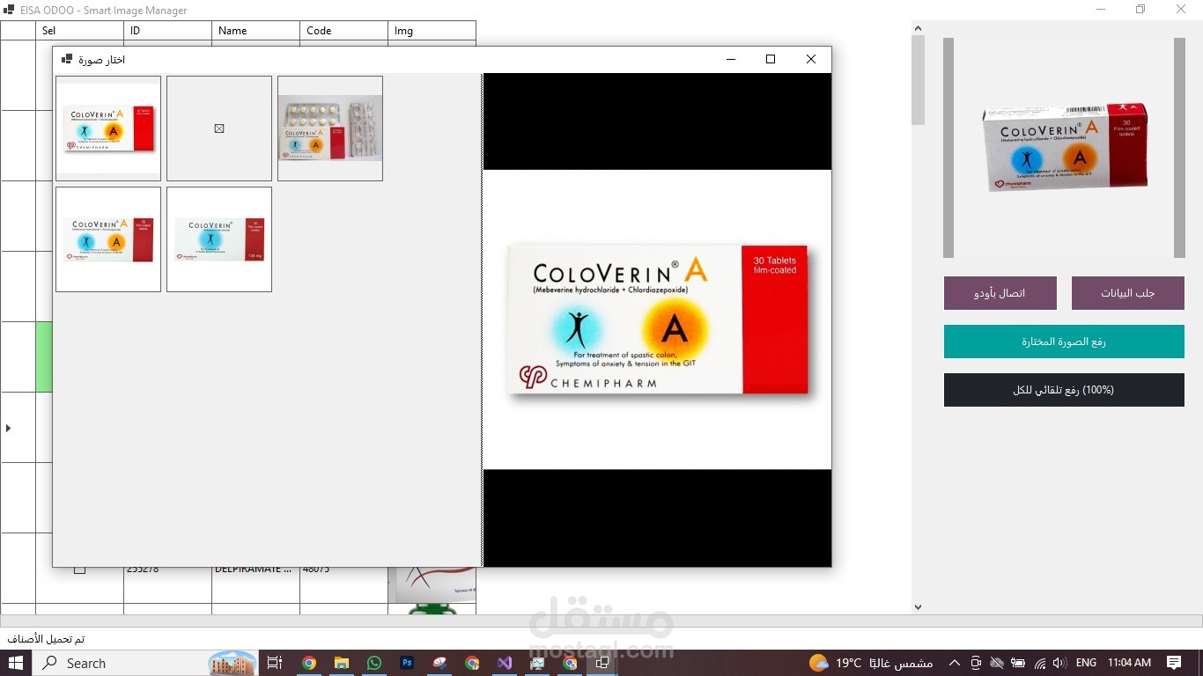
Task: Click the dark auto-upload all (100%) button
Action: click(x=1064, y=390)
